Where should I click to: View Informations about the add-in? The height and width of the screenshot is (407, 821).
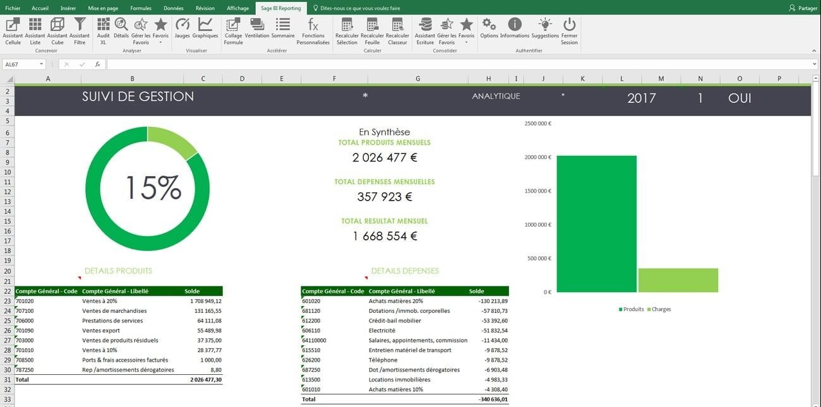[x=515, y=28]
